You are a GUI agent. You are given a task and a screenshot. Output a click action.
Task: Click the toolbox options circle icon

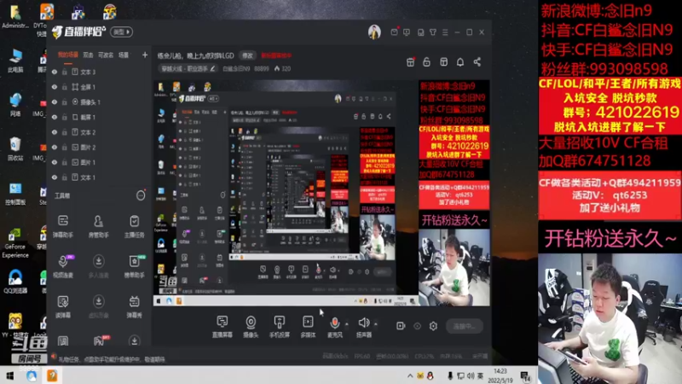click(x=141, y=195)
